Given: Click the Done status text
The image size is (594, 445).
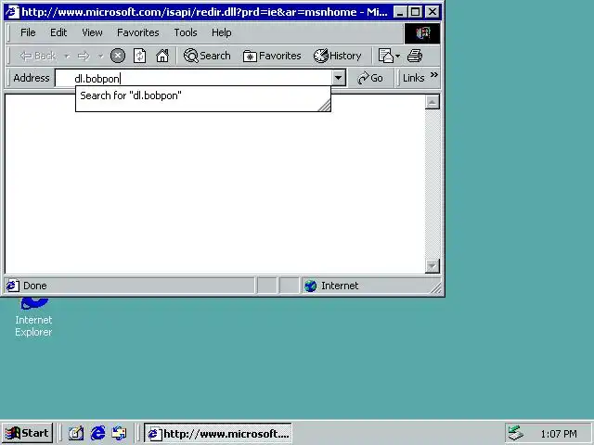Looking at the screenshot, I should [x=35, y=286].
